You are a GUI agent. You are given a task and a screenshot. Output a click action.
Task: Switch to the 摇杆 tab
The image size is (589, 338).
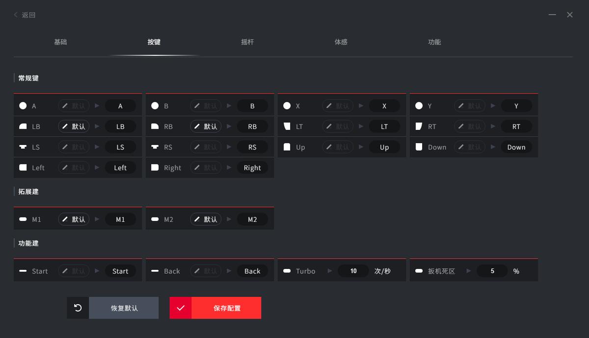pyautogui.click(x=247, y=42)
